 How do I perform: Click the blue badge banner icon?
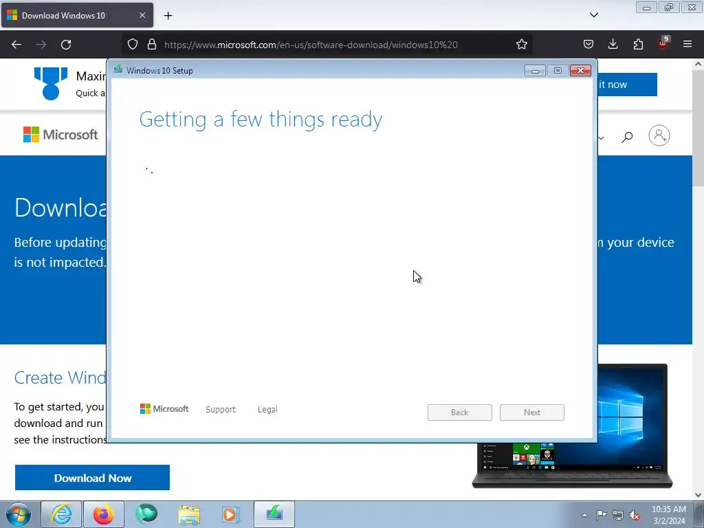(x=51, y=83)
